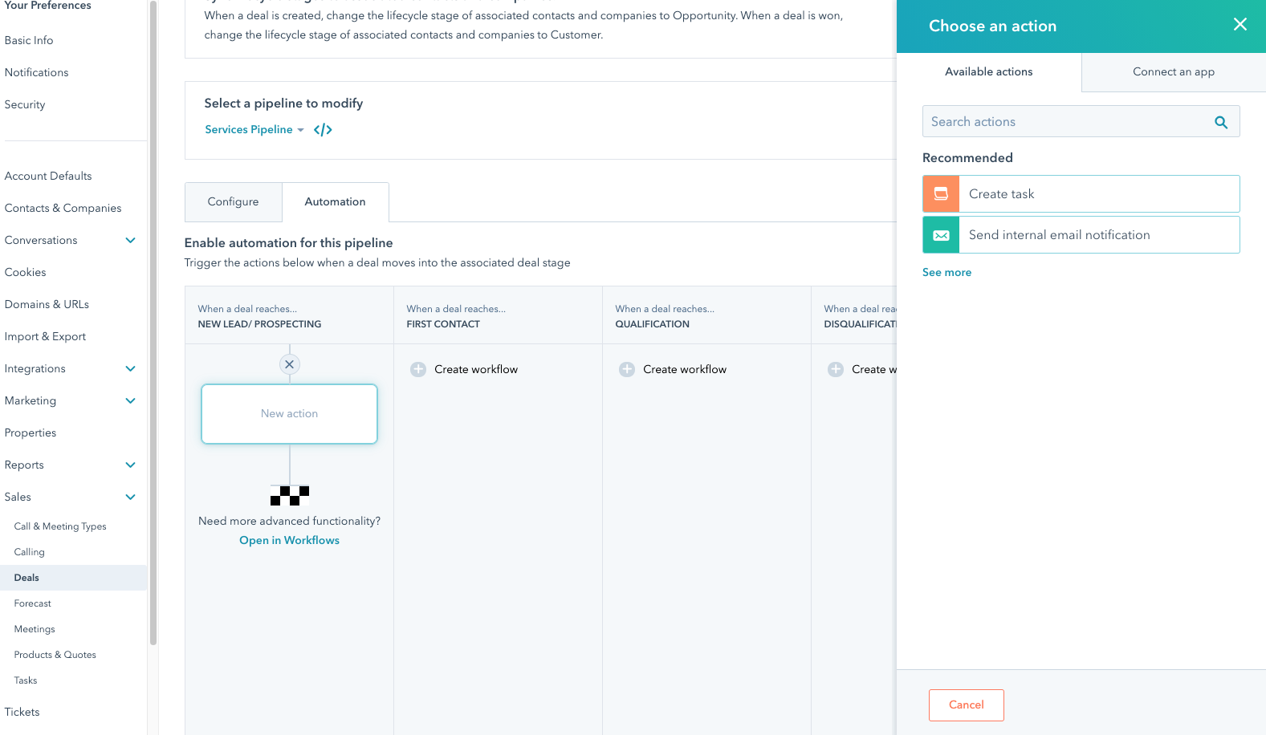Close the Choose an action panel
This screenshot has height=735, width=1266.
click(1240, 24)
